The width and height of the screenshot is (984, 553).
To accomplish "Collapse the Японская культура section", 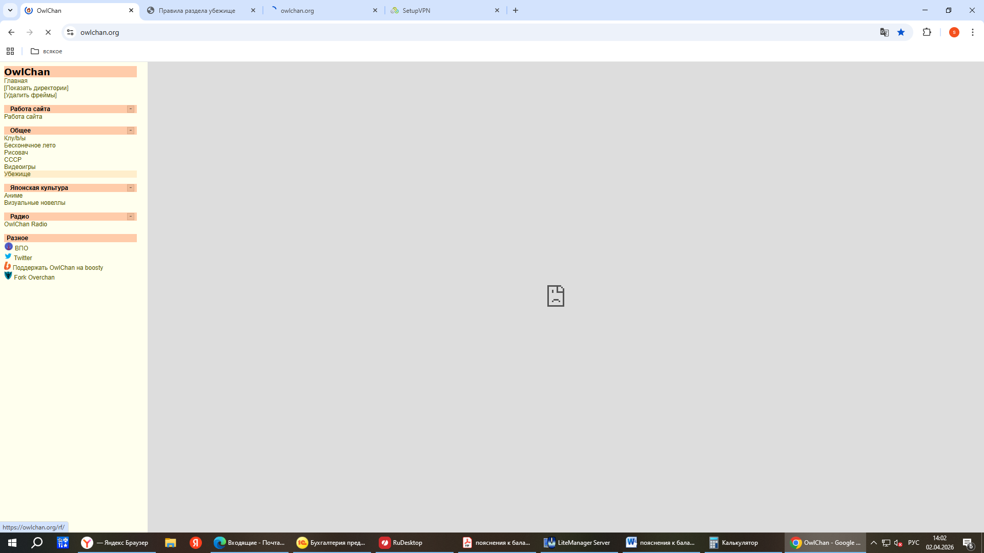I will point(131,188).
